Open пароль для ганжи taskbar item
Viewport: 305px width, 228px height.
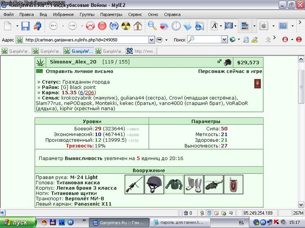pos(180,223)
